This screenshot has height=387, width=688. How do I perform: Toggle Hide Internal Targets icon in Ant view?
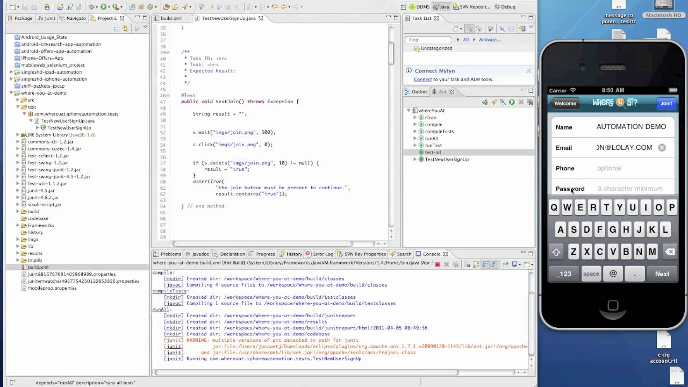coord(503,102)
